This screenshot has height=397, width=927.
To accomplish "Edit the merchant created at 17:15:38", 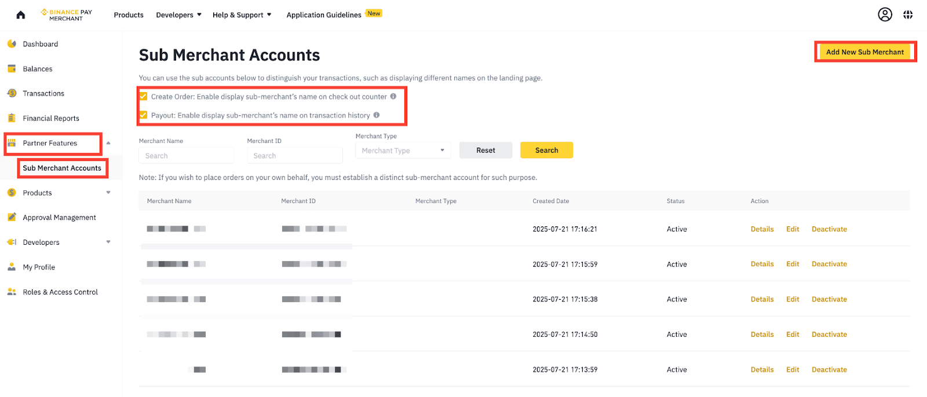I will coord(793,299).
